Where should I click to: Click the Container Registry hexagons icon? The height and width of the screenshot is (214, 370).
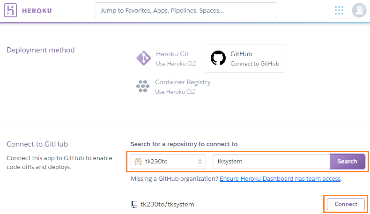click(143, 86)
